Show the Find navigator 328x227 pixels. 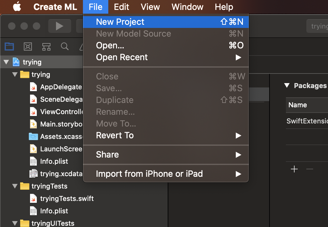point(65,46)
